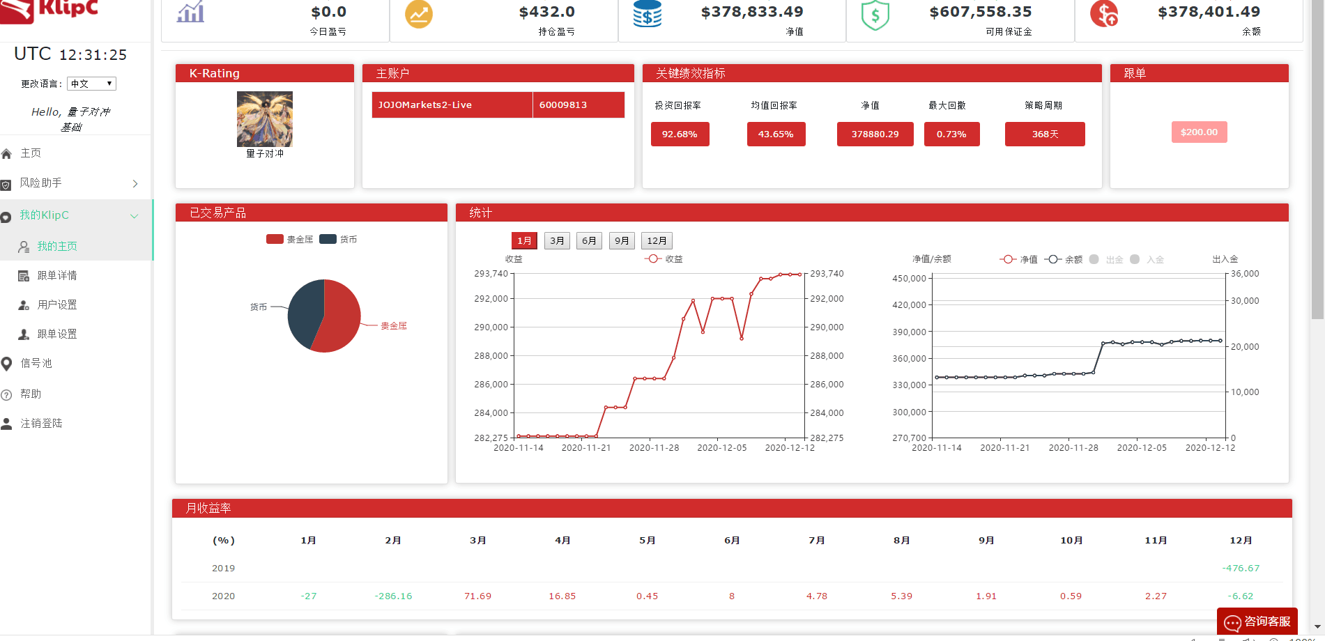
Task: Click the 2020 April value 16.85
Action: point(562,596)
